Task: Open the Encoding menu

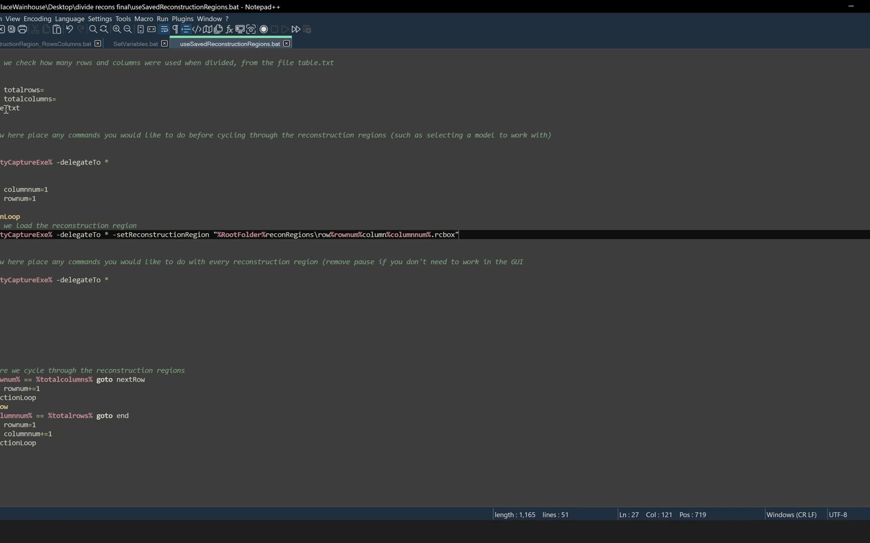Action: tap(37, 19)
